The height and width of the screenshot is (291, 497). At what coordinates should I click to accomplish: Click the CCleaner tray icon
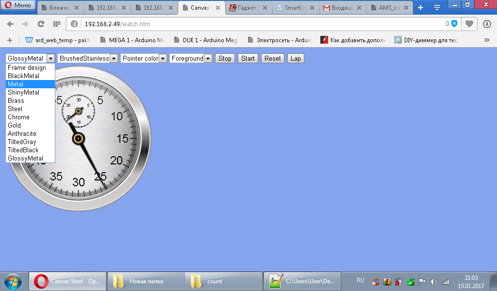pyautogui.click(x=376, y=282)
